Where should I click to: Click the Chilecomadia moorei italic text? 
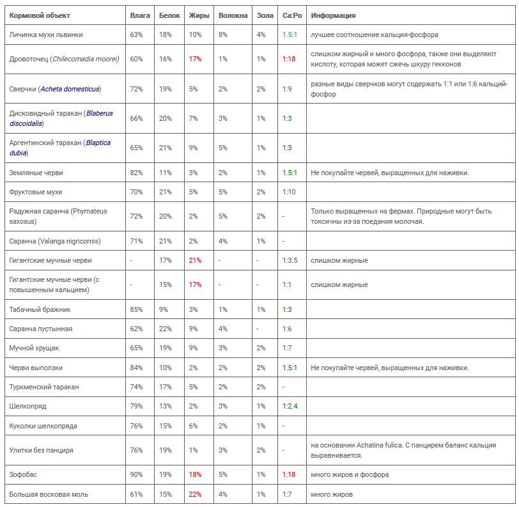tap(85, 59)
